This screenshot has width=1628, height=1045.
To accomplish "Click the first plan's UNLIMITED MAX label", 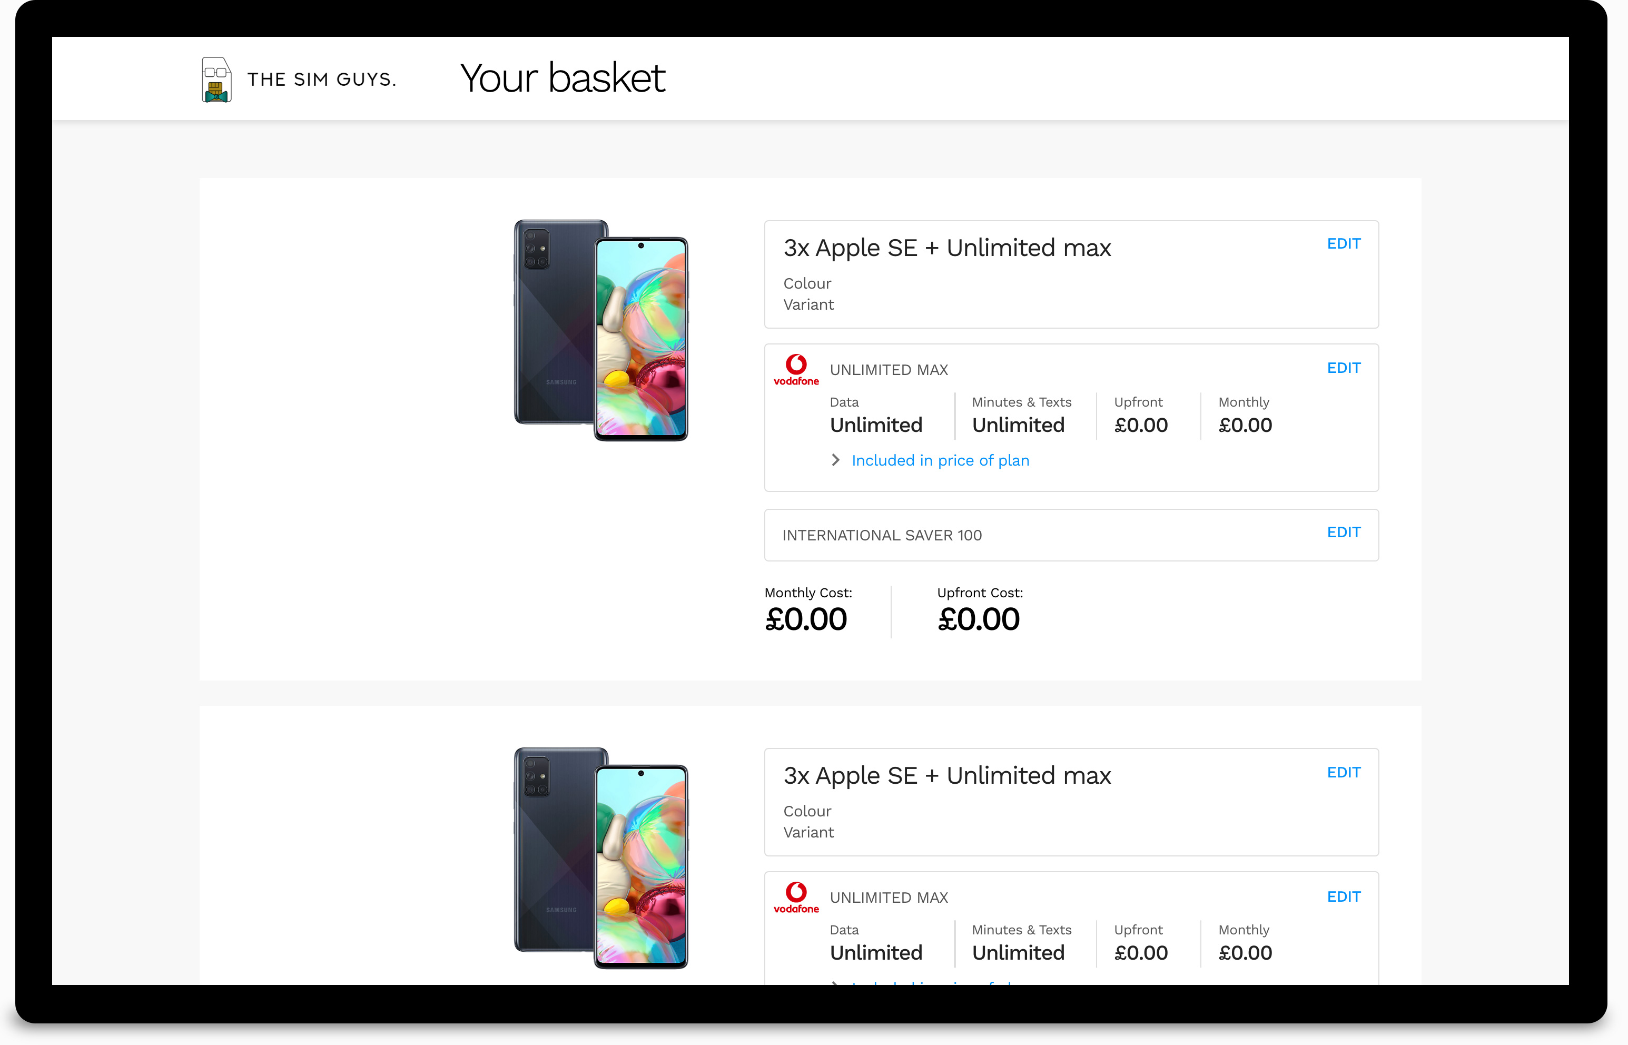I will click(x=889, y=370).
